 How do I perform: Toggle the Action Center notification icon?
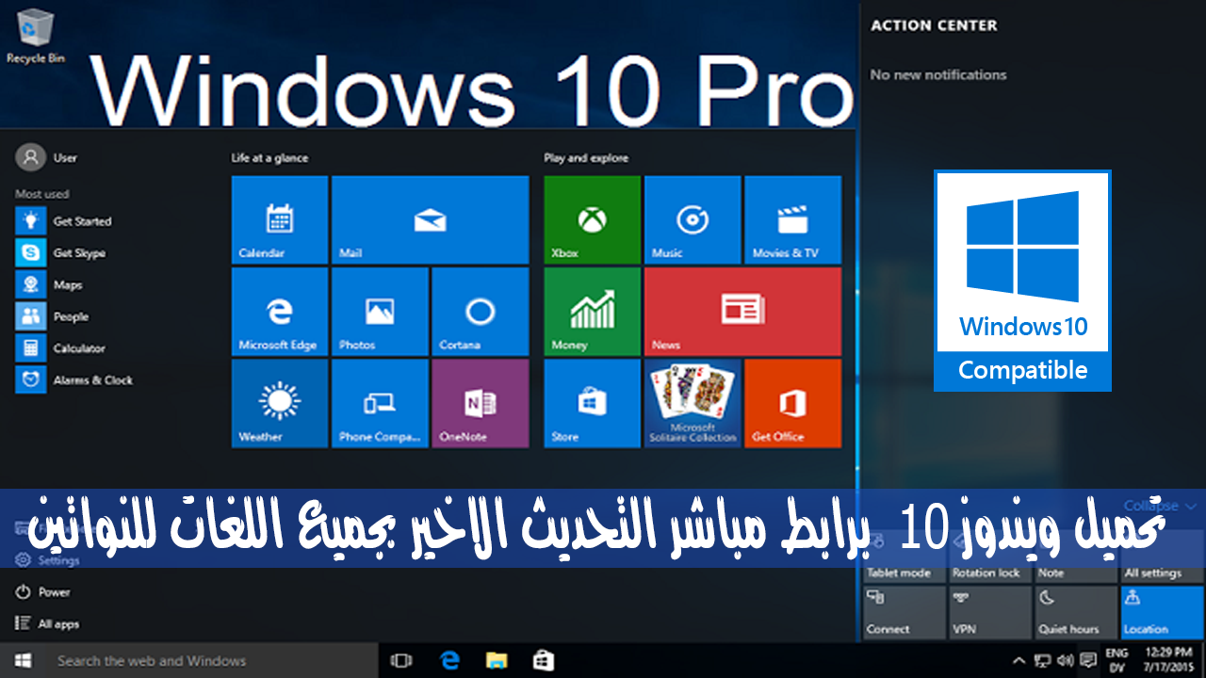click(x=1090, y=660)
